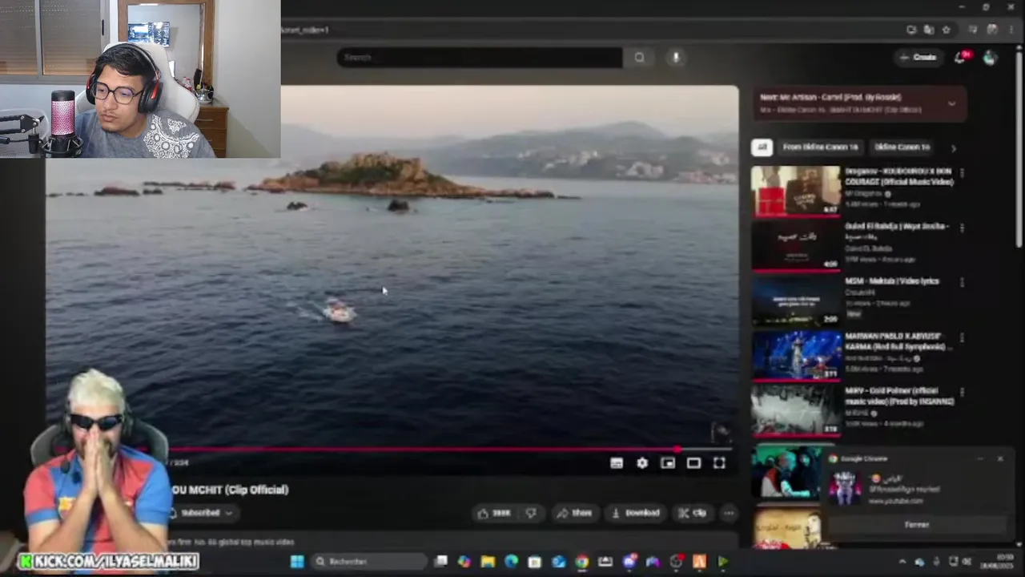The image size is (1025, 577).
Task: Open Draganov Koubdikou Bon Courage video thumbnail
Action: point(796,191)
